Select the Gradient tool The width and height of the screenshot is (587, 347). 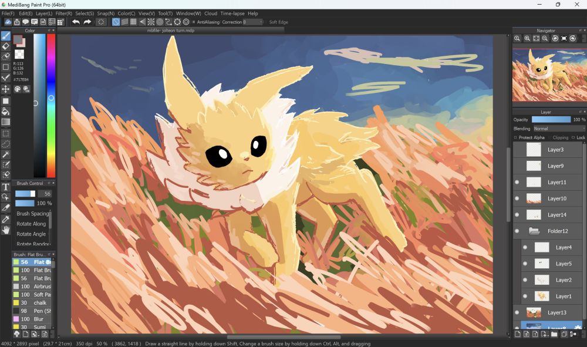6,122
